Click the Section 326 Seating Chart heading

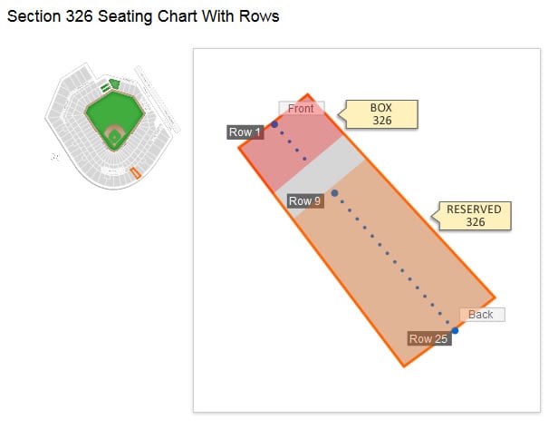pos(143,16)
